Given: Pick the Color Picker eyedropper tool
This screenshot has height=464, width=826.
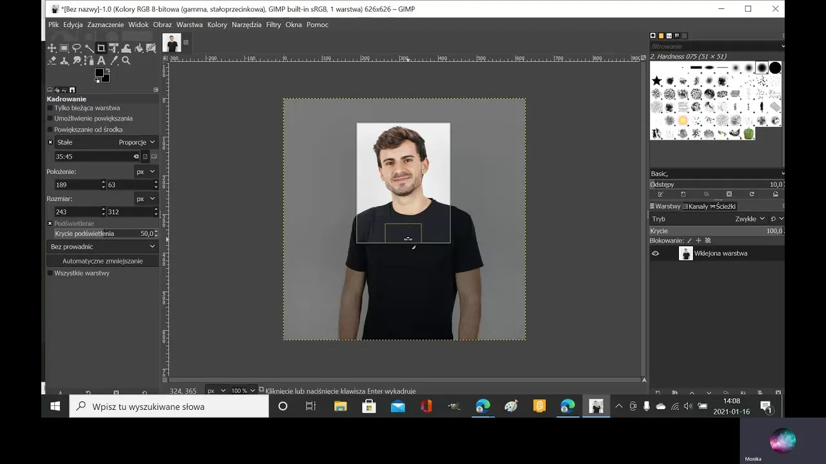Looking at the screenshot, I should tap(114, 61).
